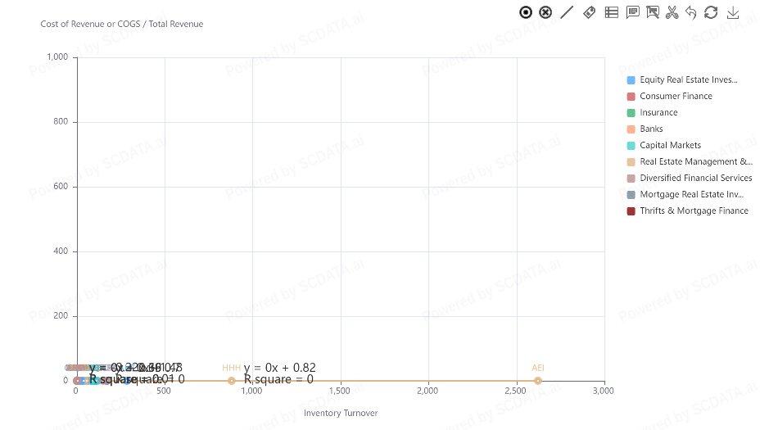Image resolution: width=769 pixels, height=430 pixels.
Task: Toggle Equity Real Estate Investment legend series
Action: point(688,80)
